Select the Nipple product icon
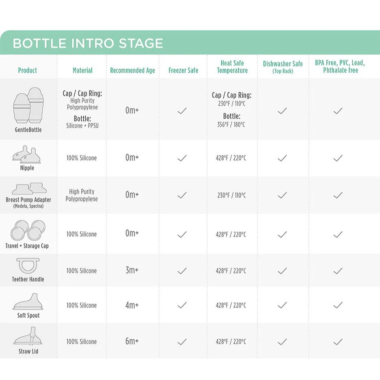Screen dimensions: 380x380 tap(27, 154)
